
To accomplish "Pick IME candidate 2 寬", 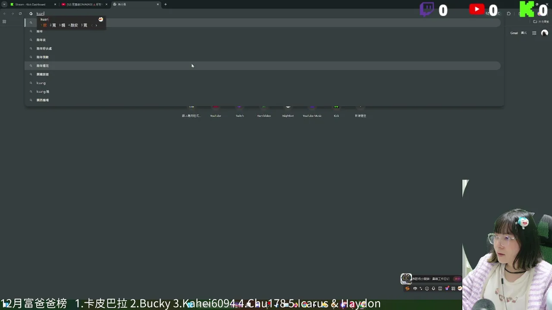I will pos(53,25).
